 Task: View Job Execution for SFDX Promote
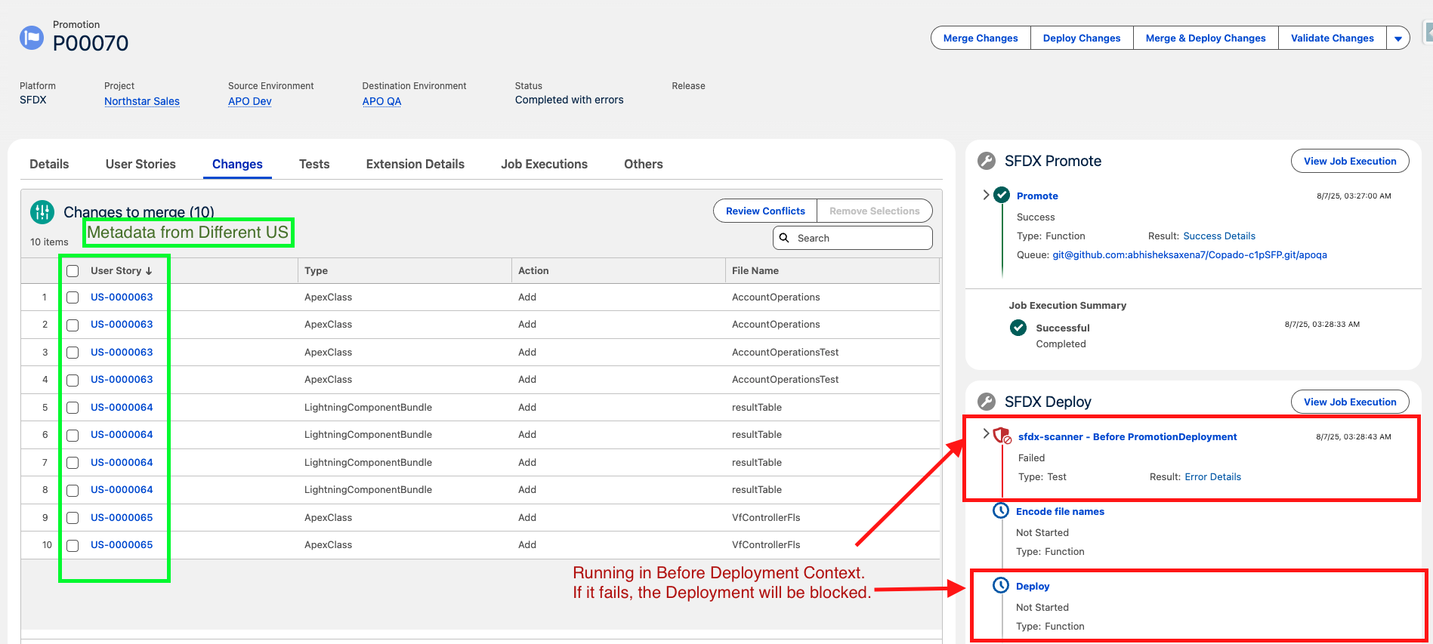coord(1350,161)
